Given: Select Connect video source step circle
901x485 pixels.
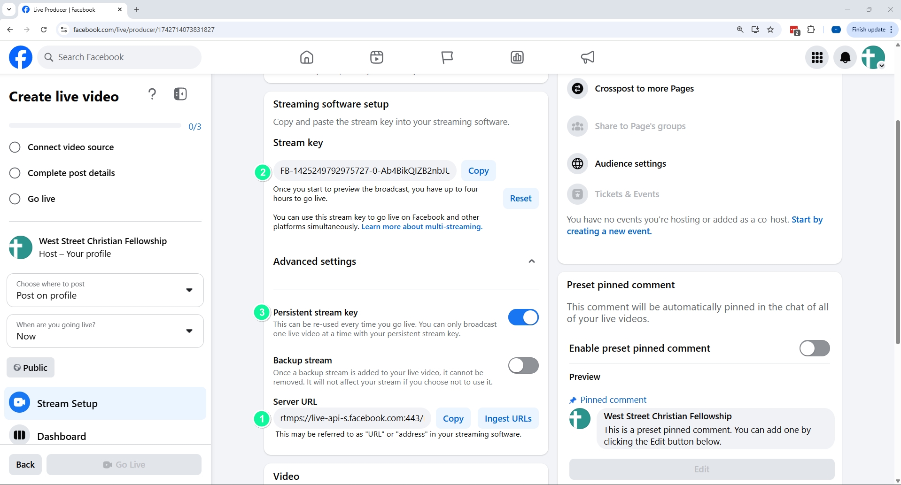Looking at the screenshot, I should (x=15, y=147).
